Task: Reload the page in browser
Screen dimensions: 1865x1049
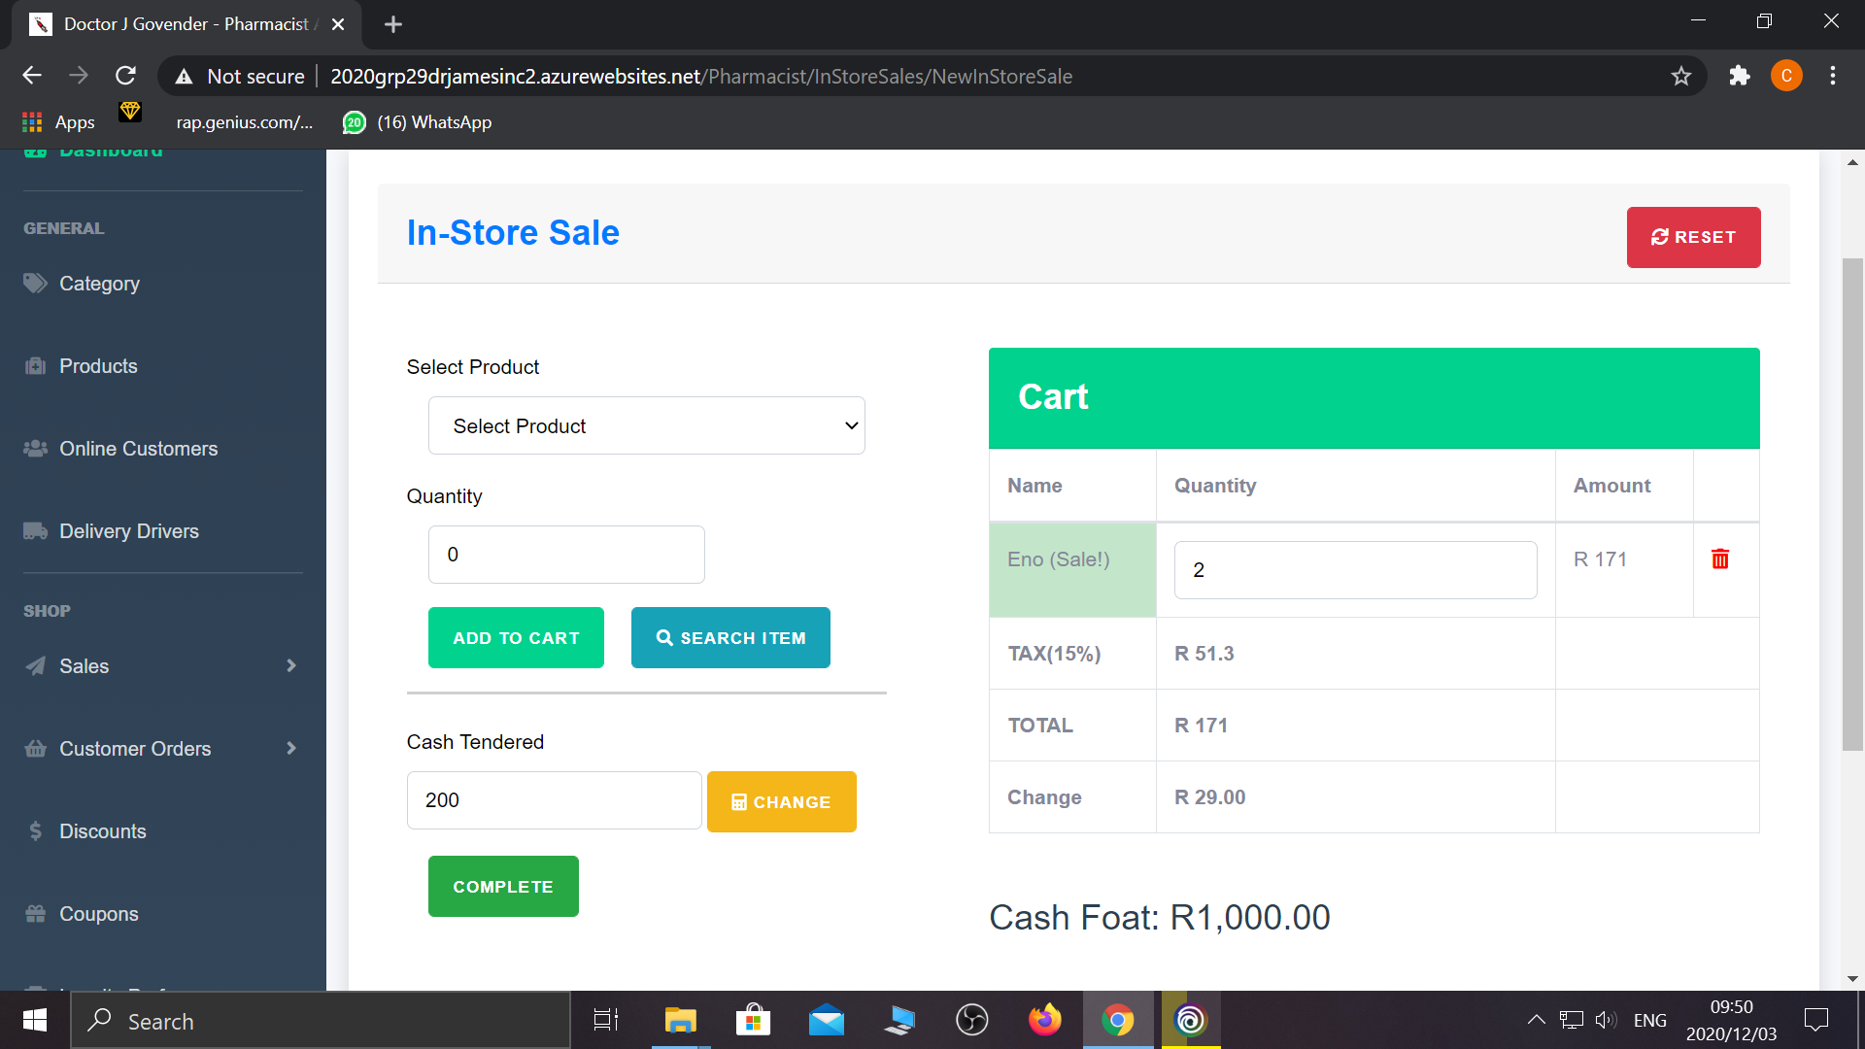Action: coord(125,76)
